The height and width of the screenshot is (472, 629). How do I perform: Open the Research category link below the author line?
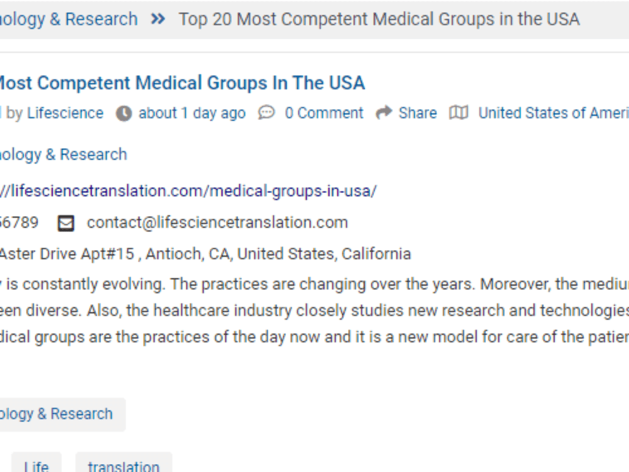tap(64, 155)
